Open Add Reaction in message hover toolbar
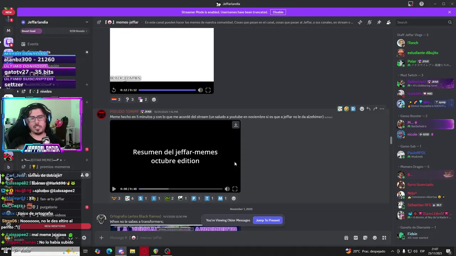Viewport: 456px width, 256px height. [x=362, y=109]
